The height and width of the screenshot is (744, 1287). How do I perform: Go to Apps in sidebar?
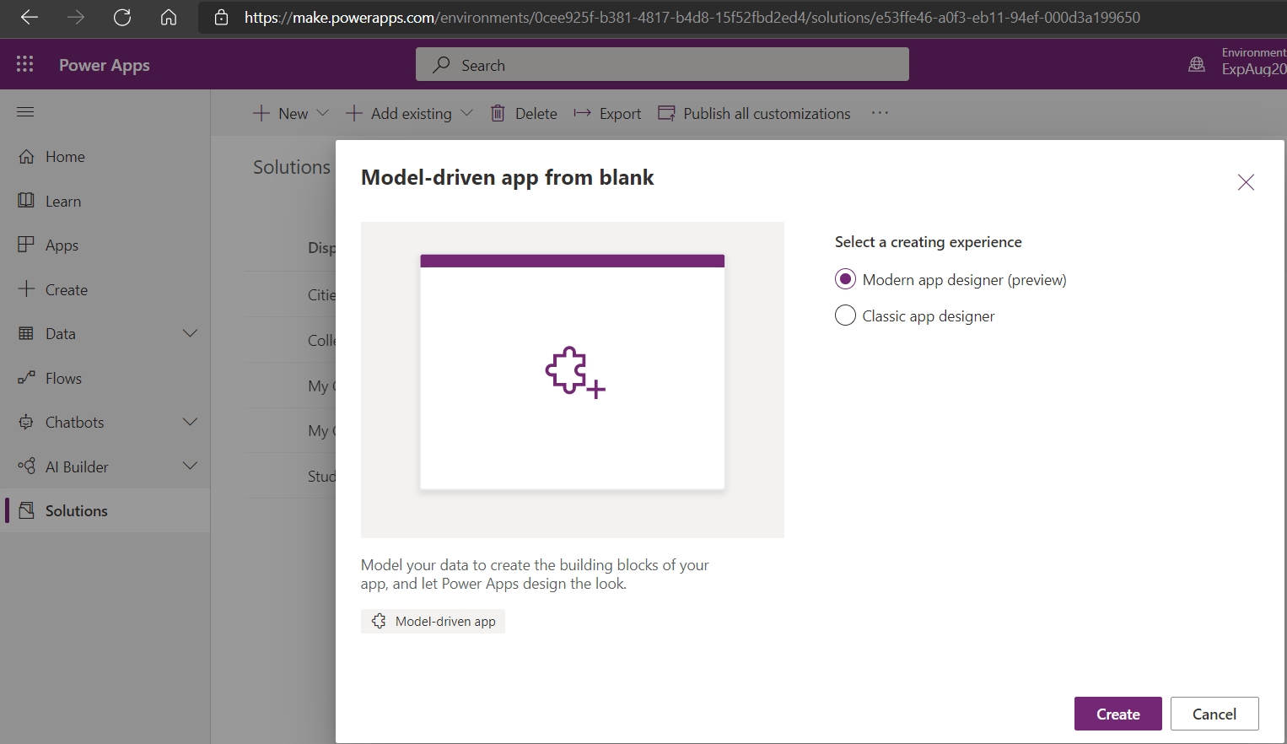[62, 245]
